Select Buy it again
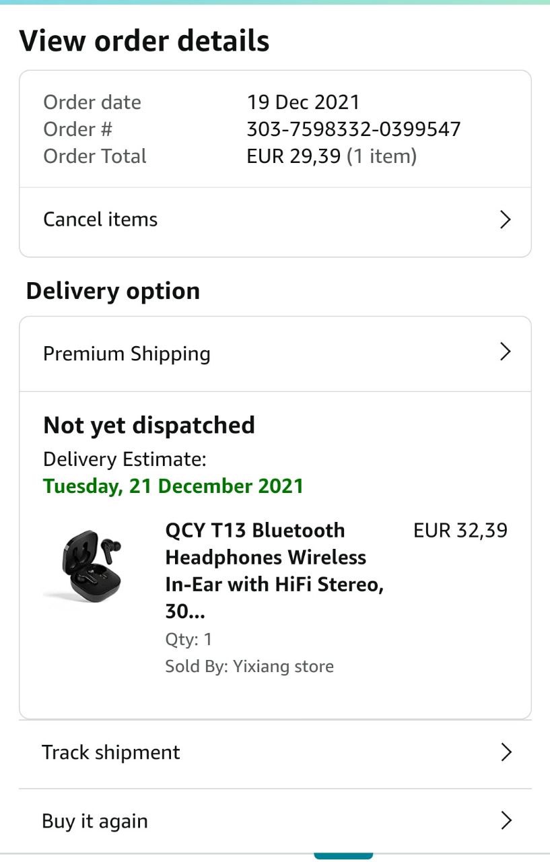550x862 pixels. [95, 821]
